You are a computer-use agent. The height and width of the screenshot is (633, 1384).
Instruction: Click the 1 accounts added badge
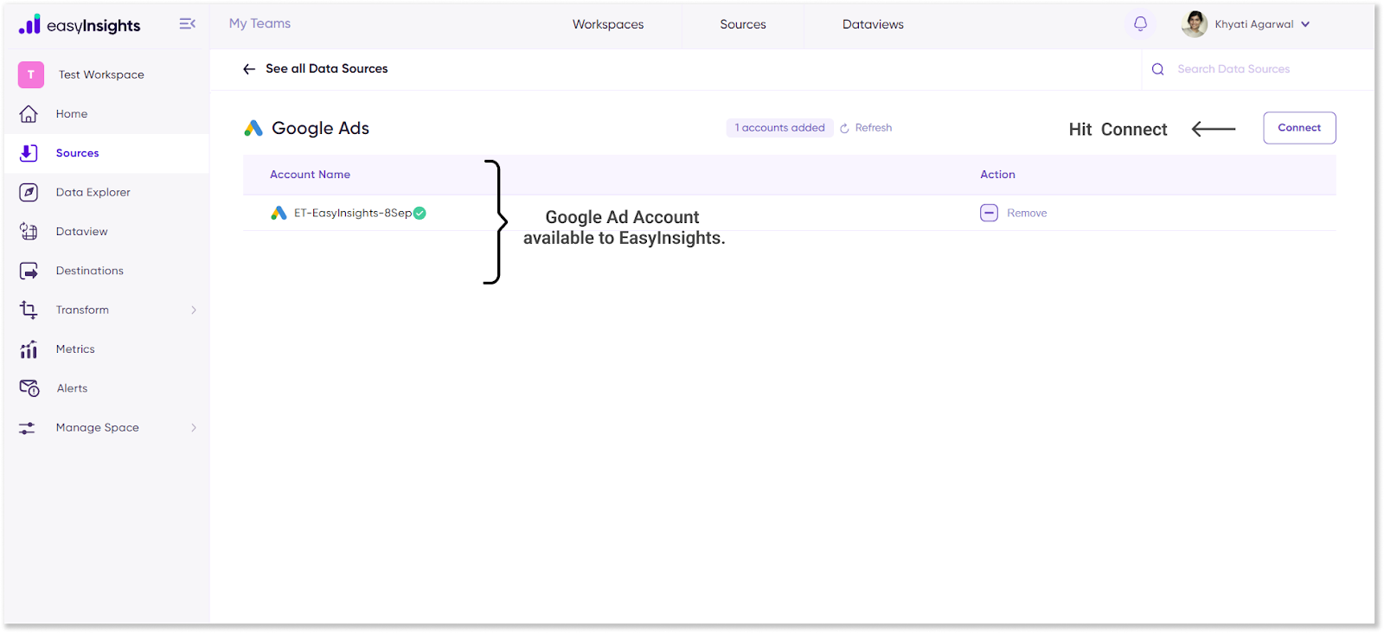tap(779, 128)
